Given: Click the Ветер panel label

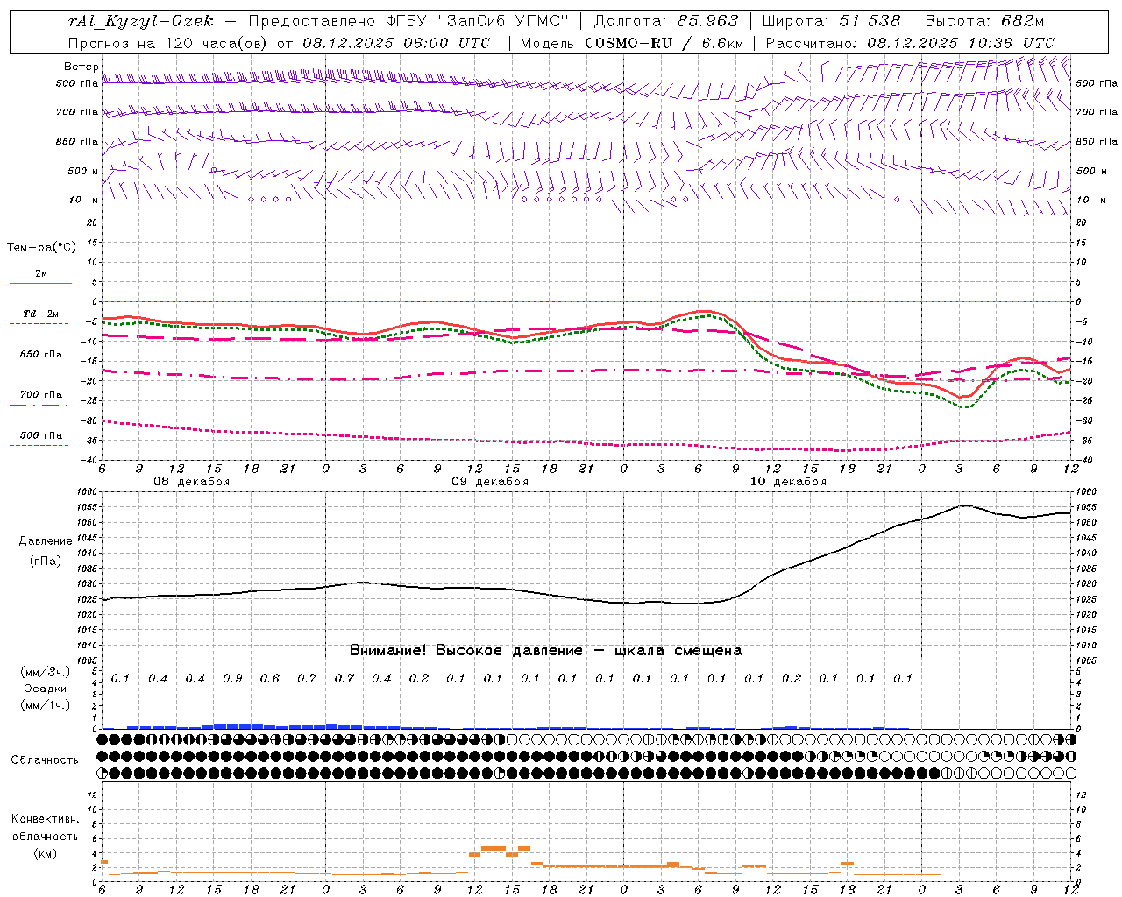Looking at the screenshot, I should [x=81, y=67].
